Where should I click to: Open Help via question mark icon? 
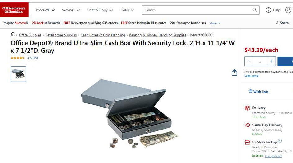pos(268,10)
